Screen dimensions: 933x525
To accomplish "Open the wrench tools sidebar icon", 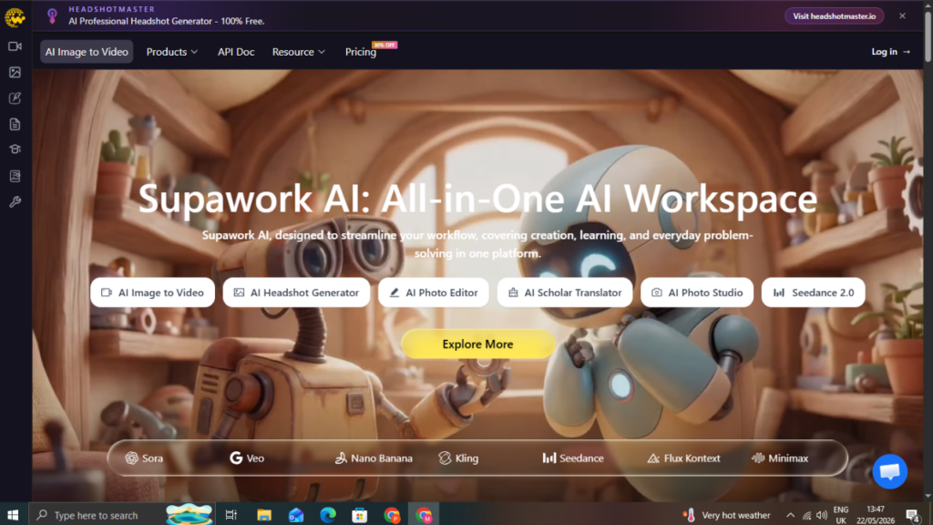I will (15, 202).
